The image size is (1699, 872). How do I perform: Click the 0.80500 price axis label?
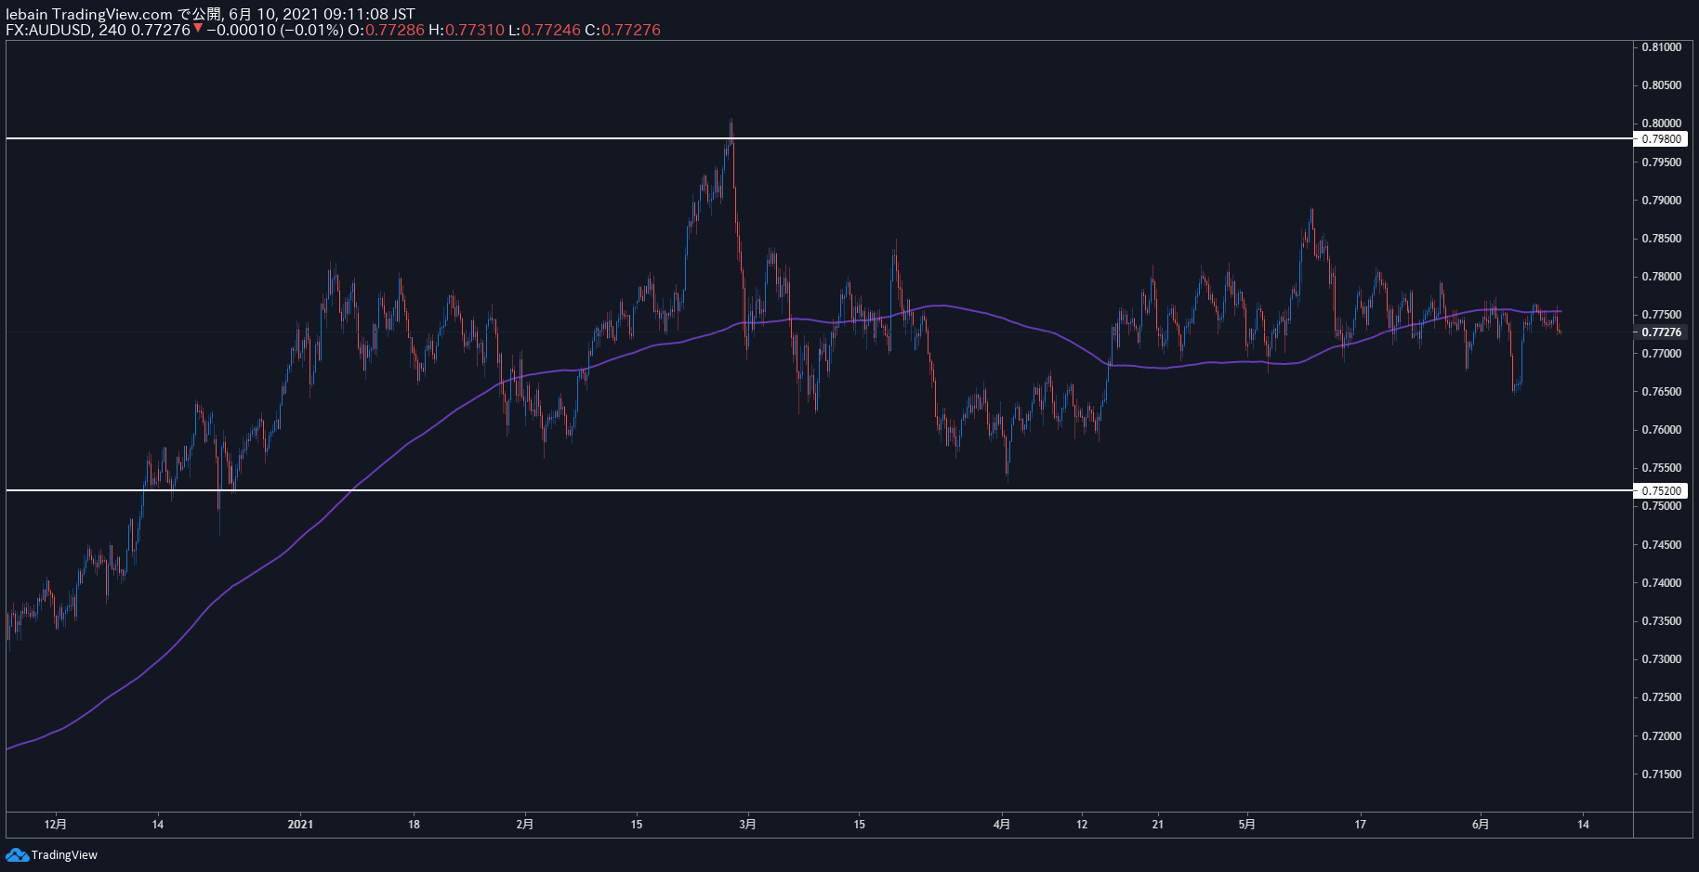point(1662,85)
